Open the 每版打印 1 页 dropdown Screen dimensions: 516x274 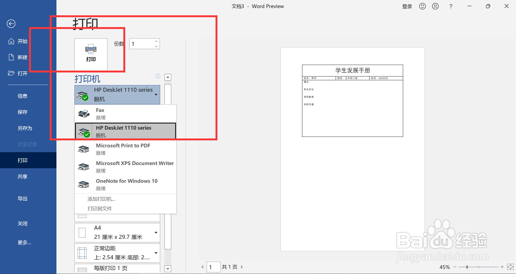pyautogui.click(x=117, y=268)
